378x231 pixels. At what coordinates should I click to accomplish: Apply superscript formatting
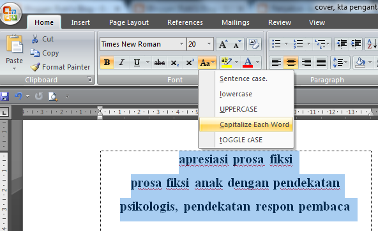click(x=190, y=63)
